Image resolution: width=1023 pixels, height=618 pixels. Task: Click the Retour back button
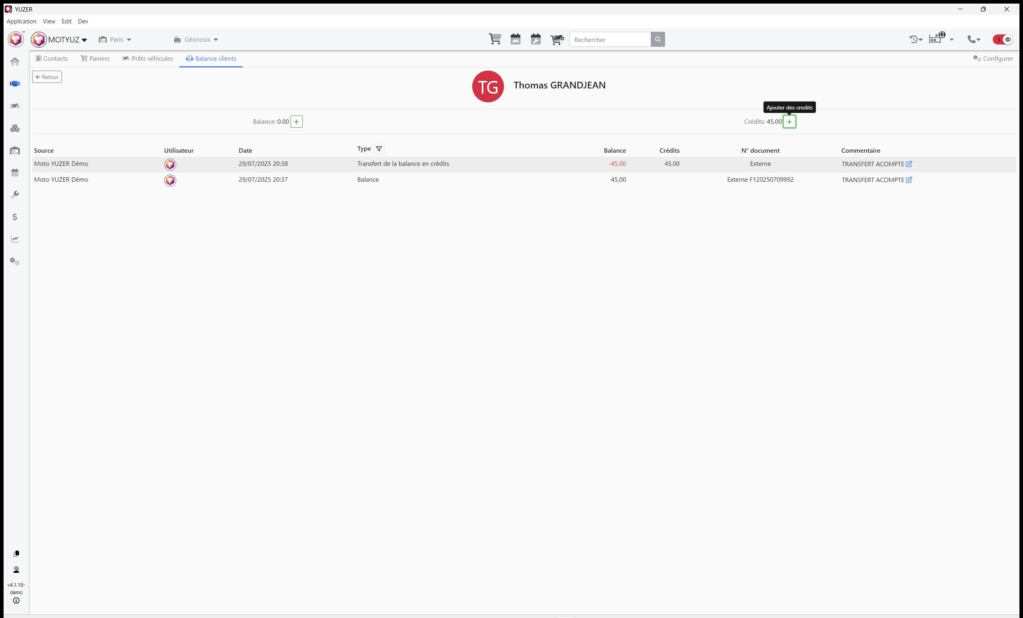(47, 77)
